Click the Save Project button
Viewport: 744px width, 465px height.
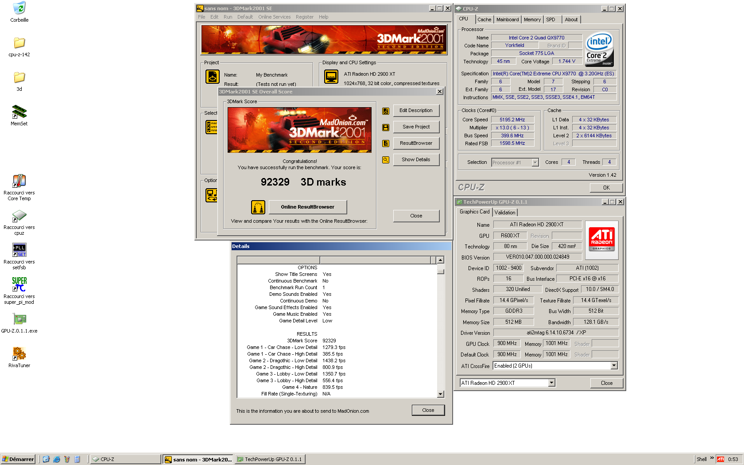coord(416,127)
